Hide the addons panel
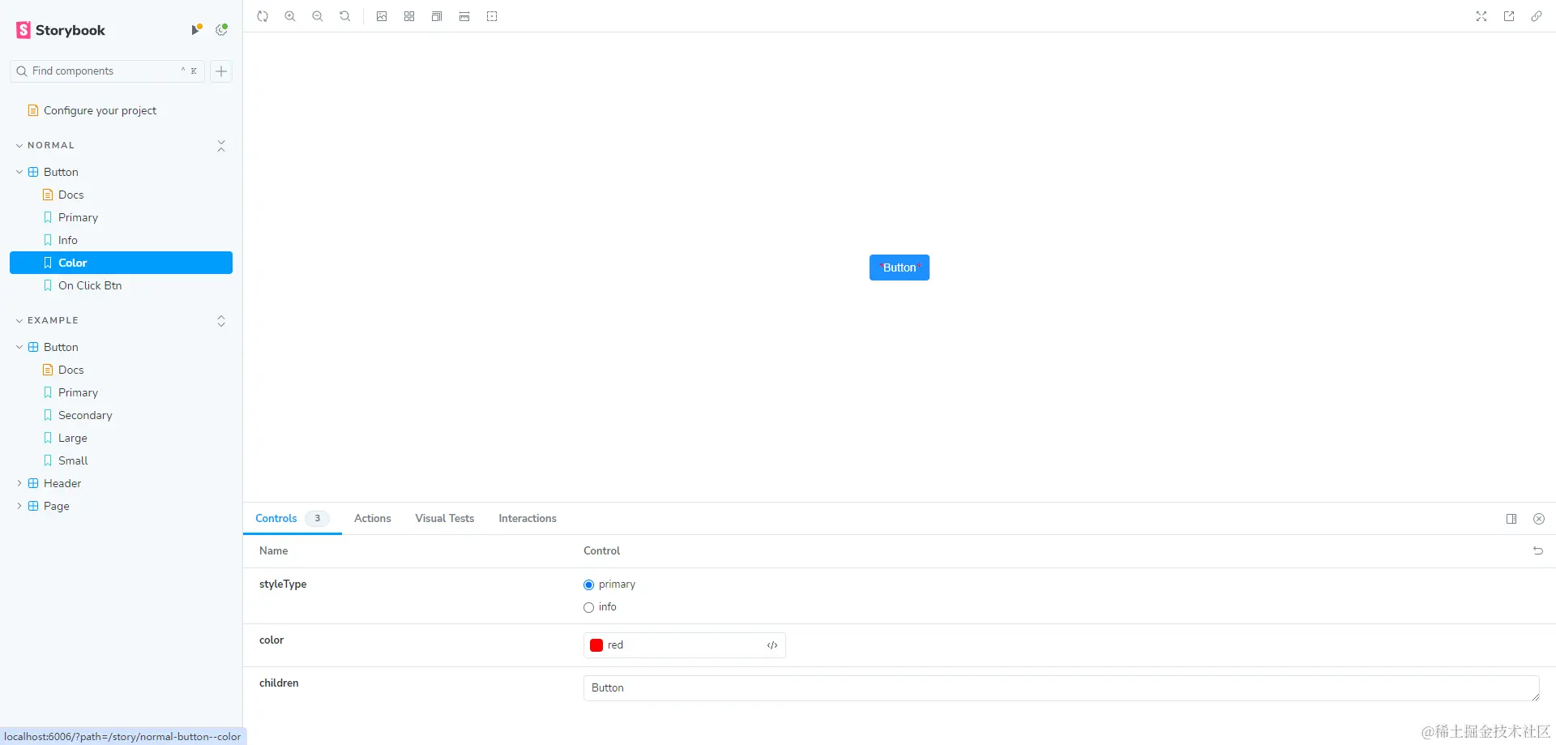This screenshot has height=745, width=1556. (1539, 519)
